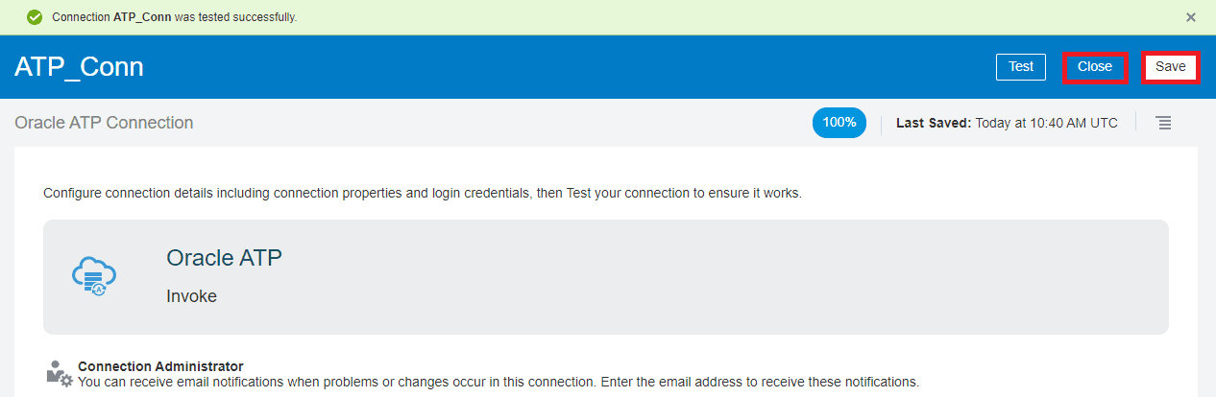This screenshot has width=1216, height=397.
Task: Click the email notifications description text
Action: tap(498, 382)
